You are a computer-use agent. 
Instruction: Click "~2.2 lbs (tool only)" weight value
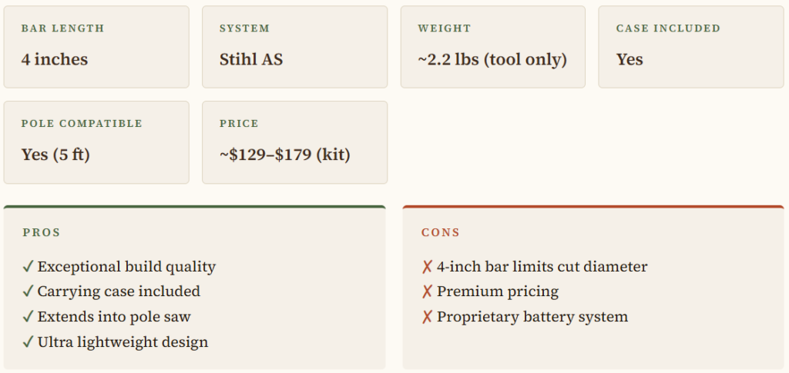pos(492,59)
